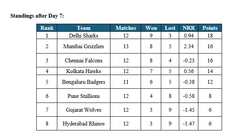The width and height of the screenshot is (248, 140).
Task: Click the Rank column header
Action: coord(47,28)
